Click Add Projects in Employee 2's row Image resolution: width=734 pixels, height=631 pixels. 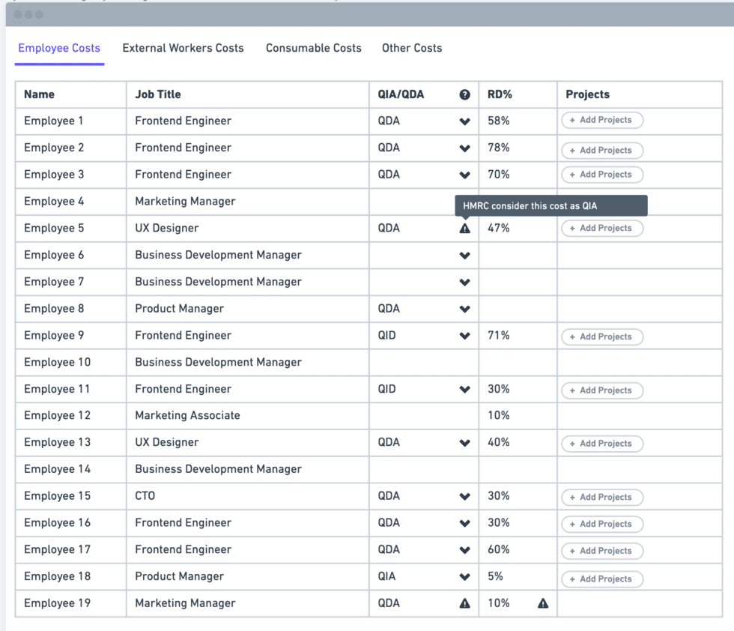pyautogui.click(x=602, y=151)
